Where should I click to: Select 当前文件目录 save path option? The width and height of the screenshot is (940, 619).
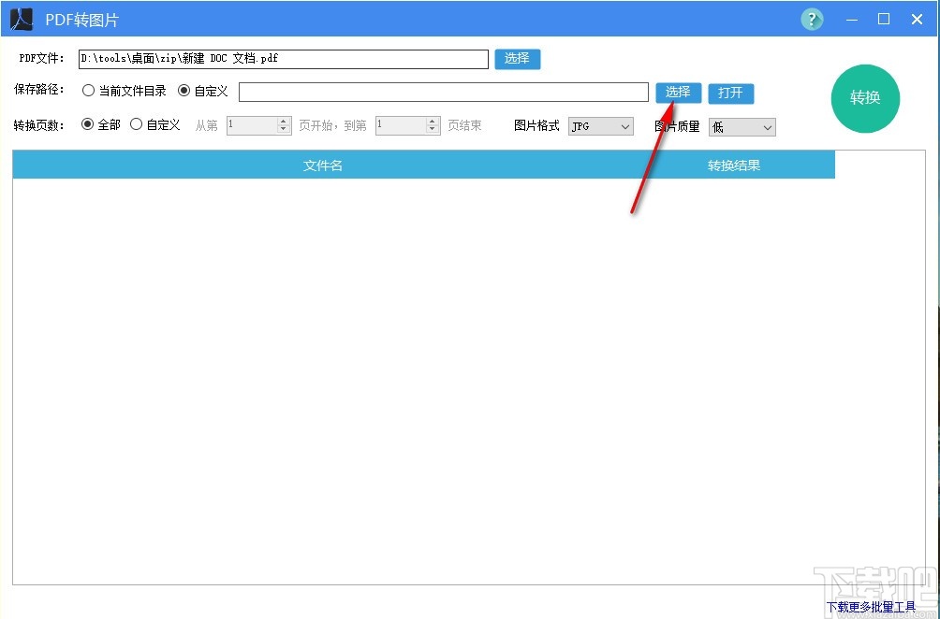tap(125, 91)
